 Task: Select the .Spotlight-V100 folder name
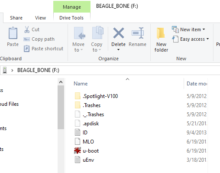(x=100, y=96)
